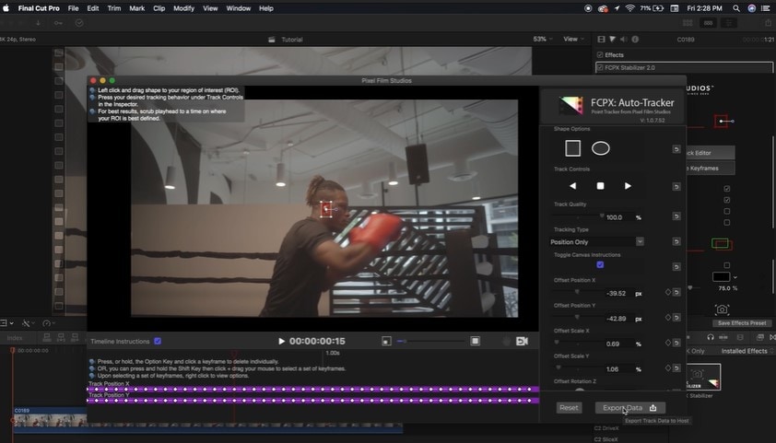The image size is (776, 443).
Task: Open the Tracking Type dropdown
Action: [597, 242]
